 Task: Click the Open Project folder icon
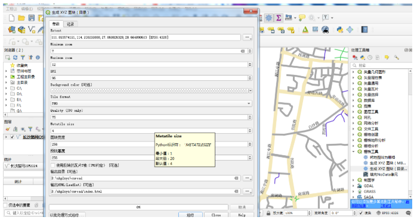(21, 18)
